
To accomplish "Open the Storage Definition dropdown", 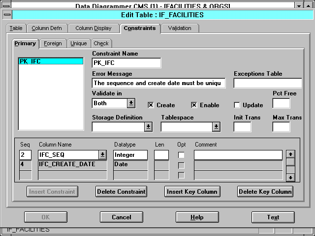I will point(148,127).
